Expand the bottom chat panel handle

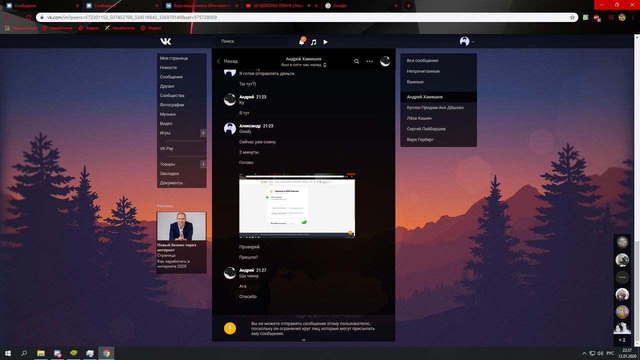click(303, 340)
